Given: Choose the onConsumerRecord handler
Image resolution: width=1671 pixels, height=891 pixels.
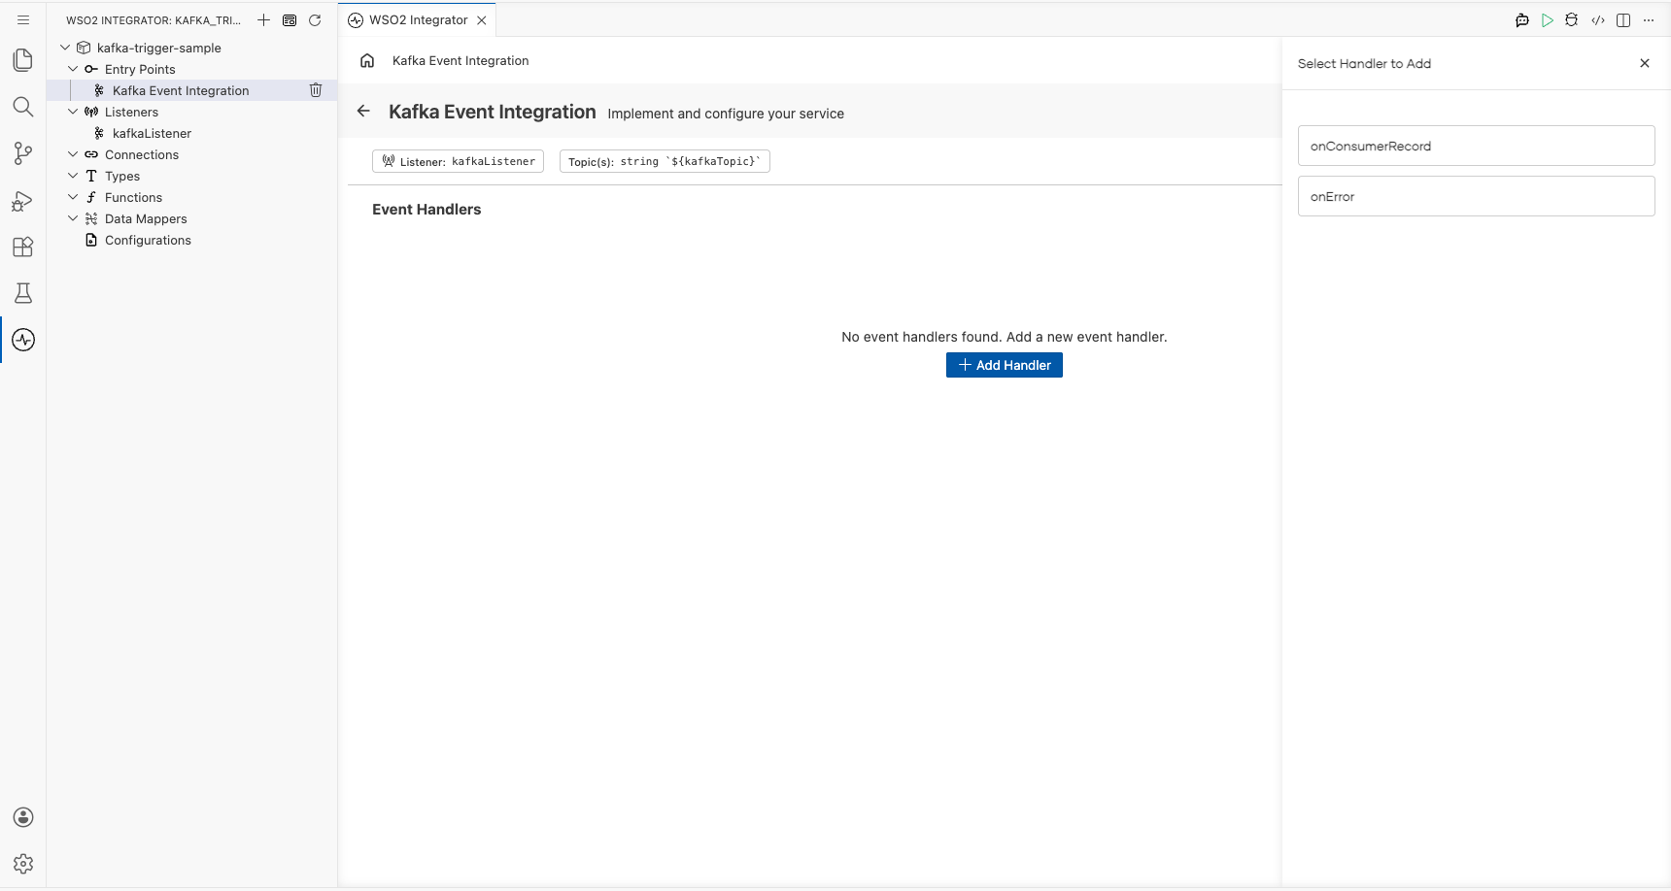Looking at the screenshot, I should pyautogui.click(x=1476, y=146).
